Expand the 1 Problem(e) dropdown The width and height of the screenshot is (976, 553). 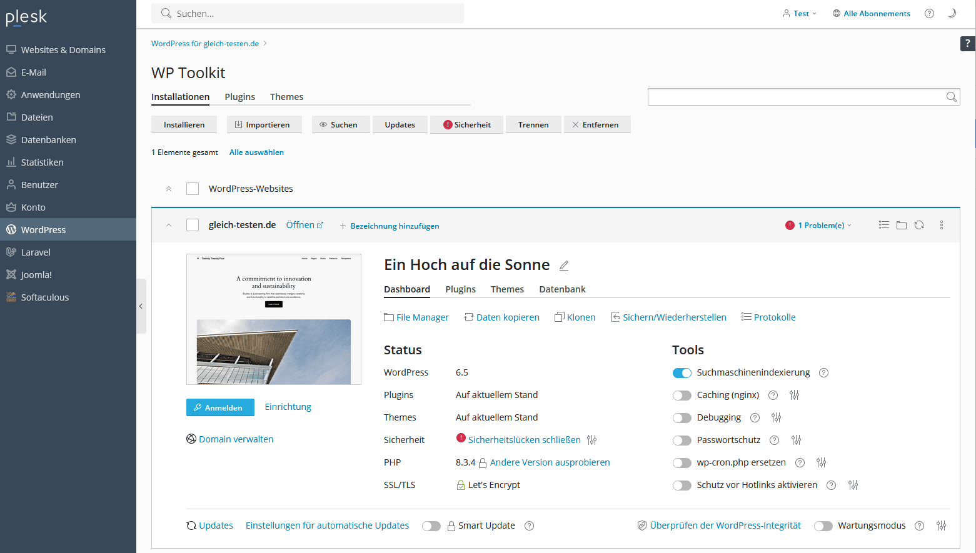[x=819, y=226]
